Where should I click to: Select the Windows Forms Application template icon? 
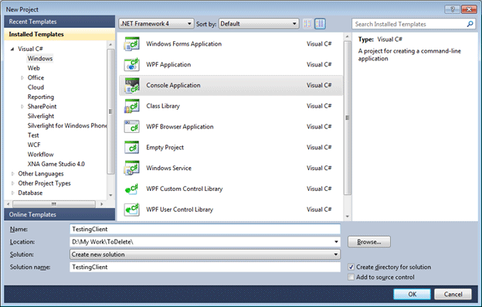(x=131, y=44)
